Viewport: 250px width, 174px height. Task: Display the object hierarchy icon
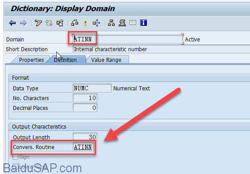point(111,23)
